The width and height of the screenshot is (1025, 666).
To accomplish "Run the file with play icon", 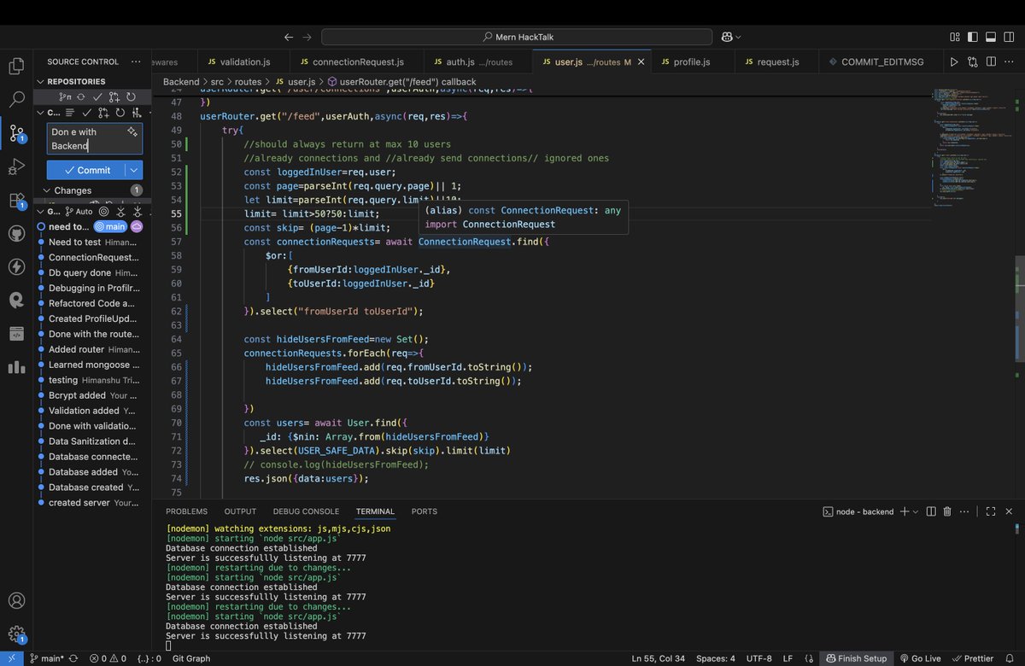I will [x=954, y=62].
